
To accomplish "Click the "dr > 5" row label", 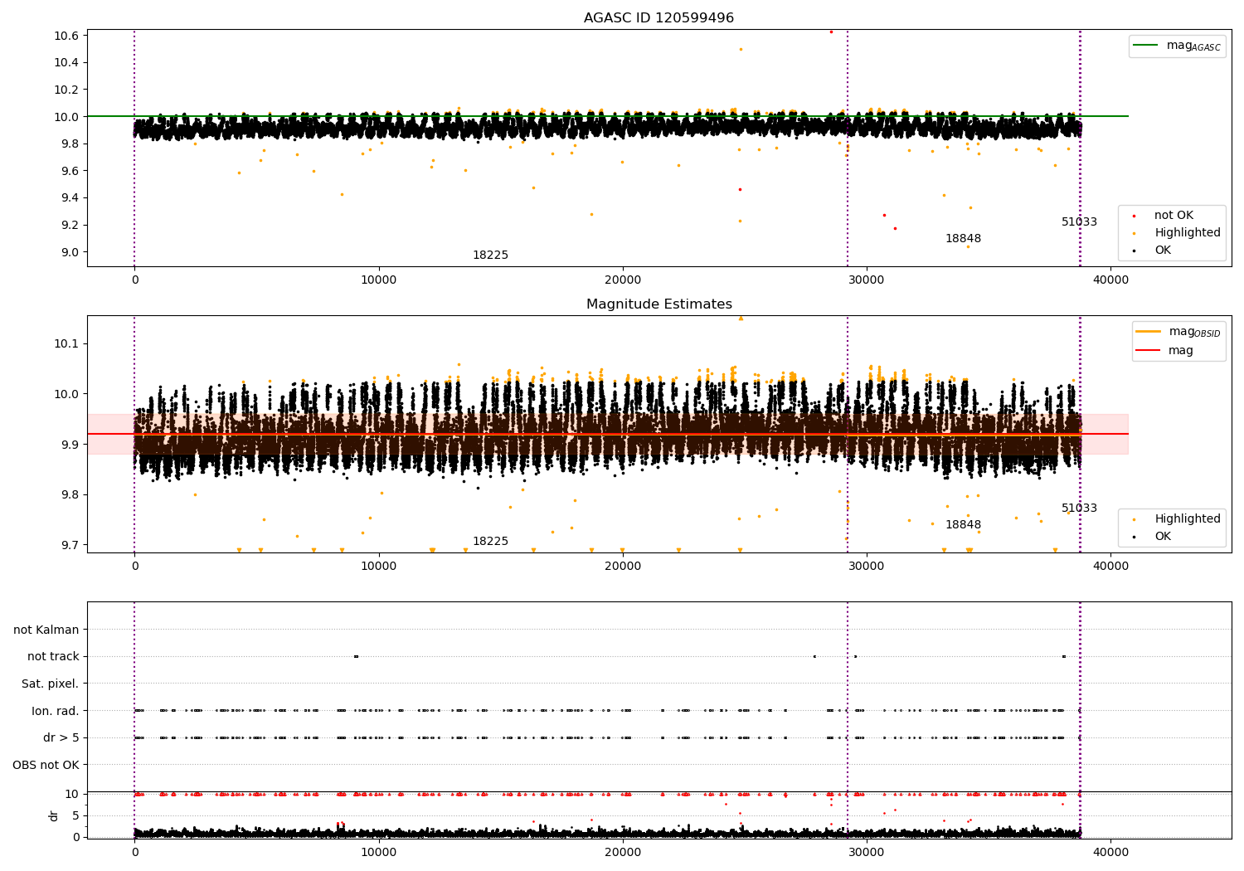I will 61,737.
